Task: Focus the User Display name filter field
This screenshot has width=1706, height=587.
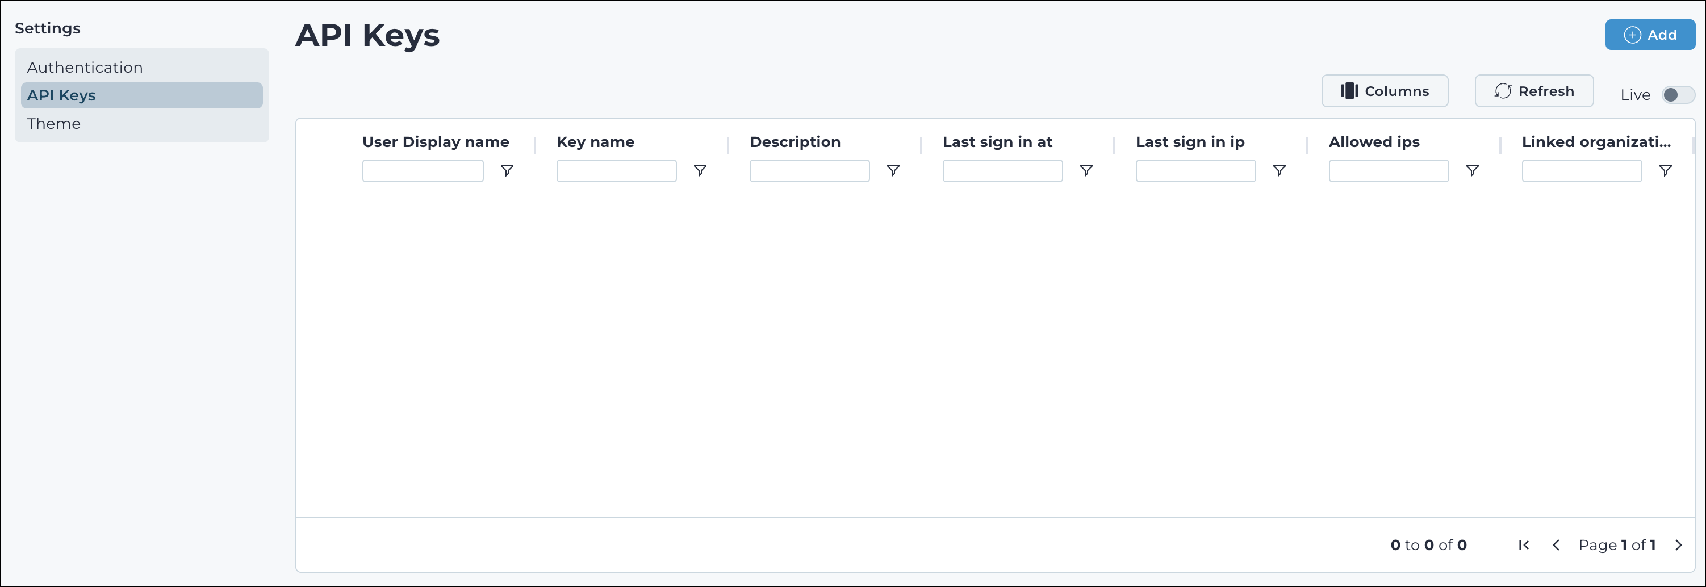Action: click(x=423, y=171)
